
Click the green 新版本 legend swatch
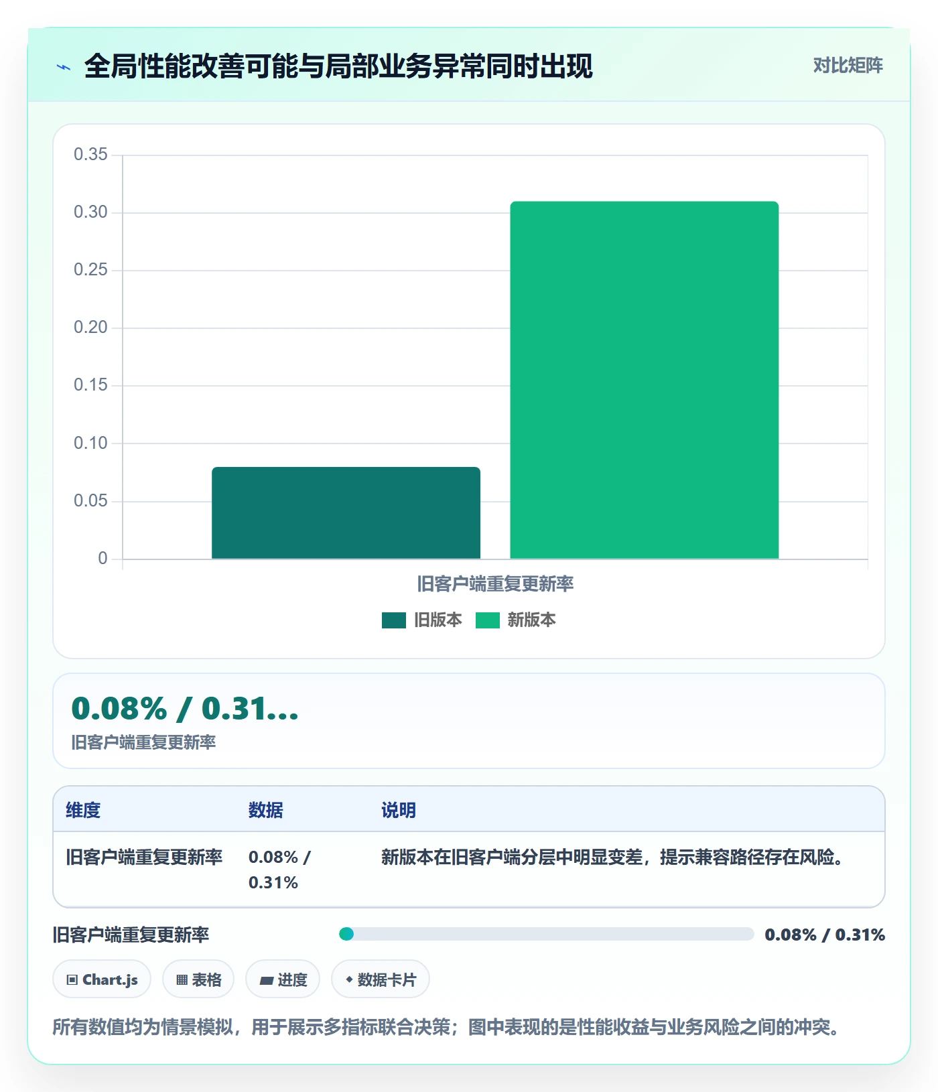coord(488,620)
